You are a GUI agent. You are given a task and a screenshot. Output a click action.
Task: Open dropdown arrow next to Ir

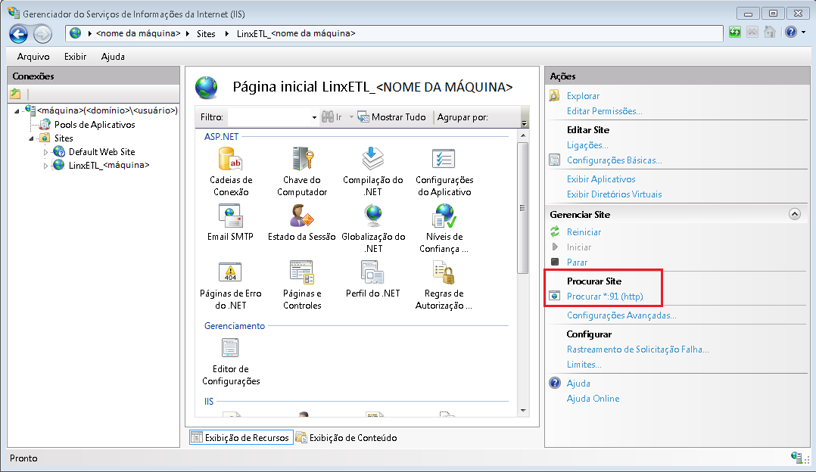(351, 117)
